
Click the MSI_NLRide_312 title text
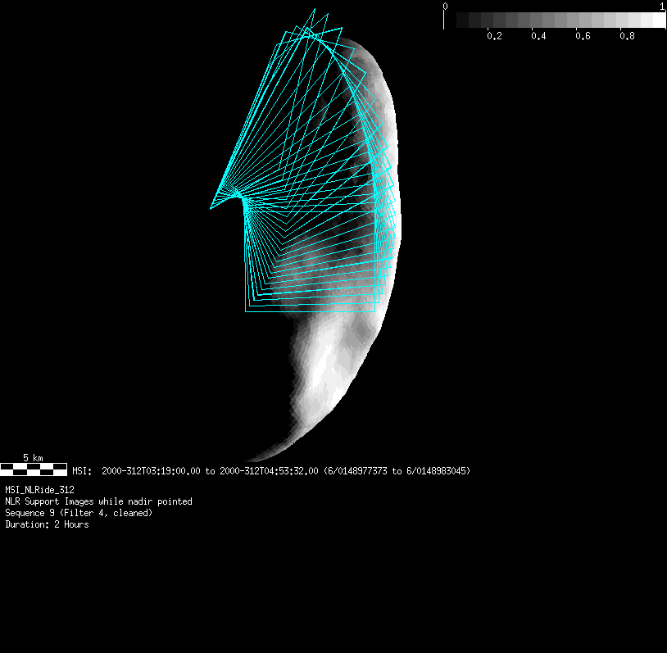(x=39, y=490)
